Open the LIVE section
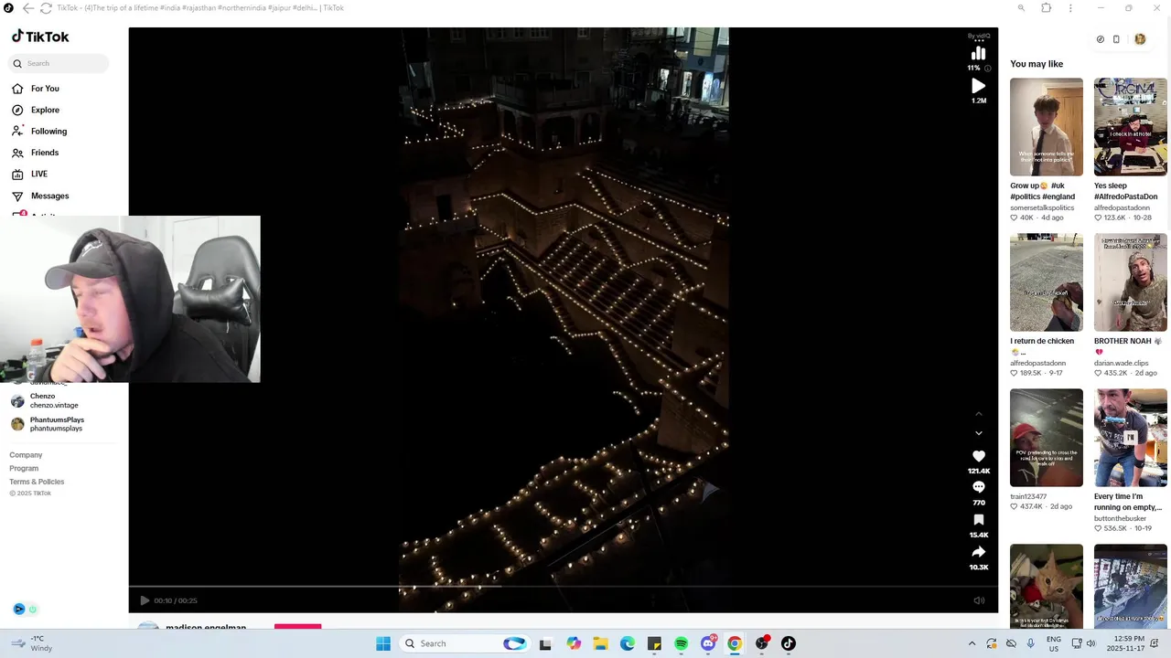1171x658 pixels. [x=31, y=174]
